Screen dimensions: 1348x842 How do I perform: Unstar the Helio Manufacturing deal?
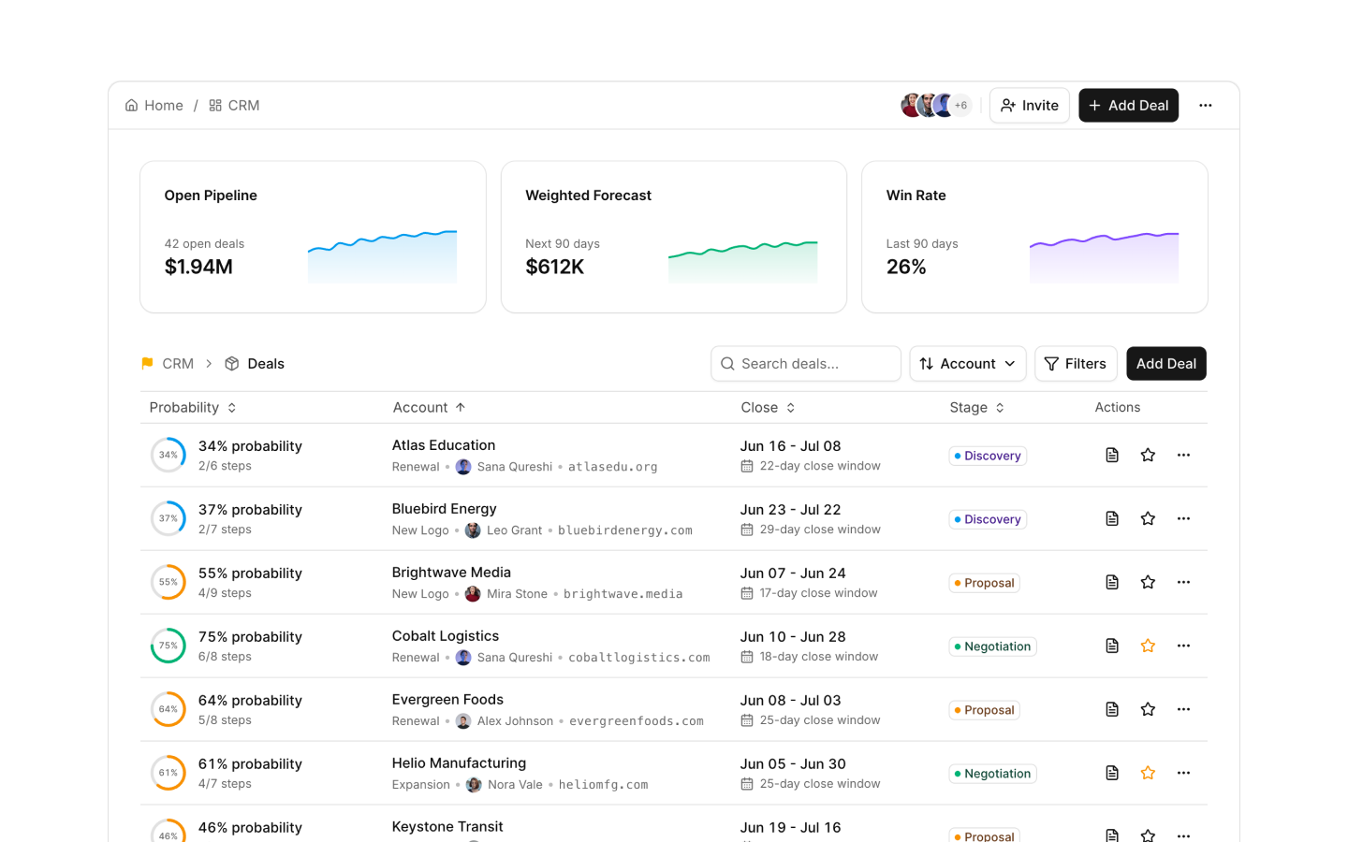(1148, 773)
